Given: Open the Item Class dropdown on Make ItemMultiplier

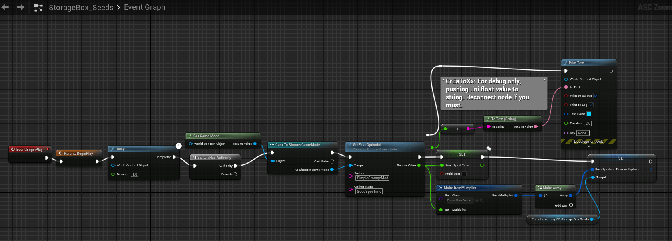Looking at the screenshot, I should click(x=459, y=200).
